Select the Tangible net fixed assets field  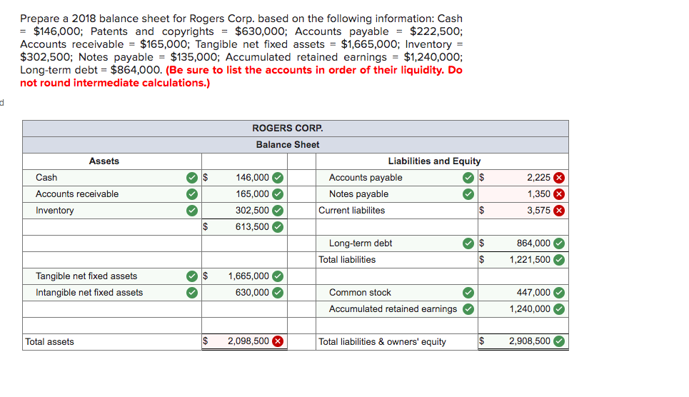(x=112, y=276)
